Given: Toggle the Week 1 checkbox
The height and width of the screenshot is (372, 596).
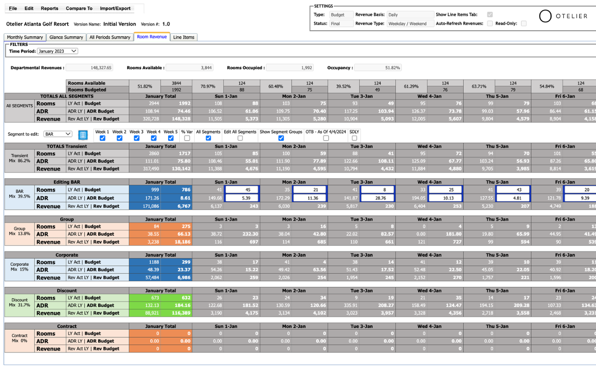Looking at the screenshot, I should [102, 138].
